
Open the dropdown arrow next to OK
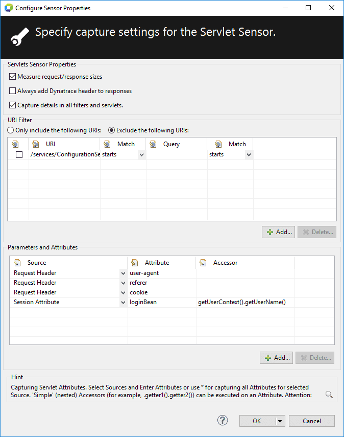tap(280, 421)
